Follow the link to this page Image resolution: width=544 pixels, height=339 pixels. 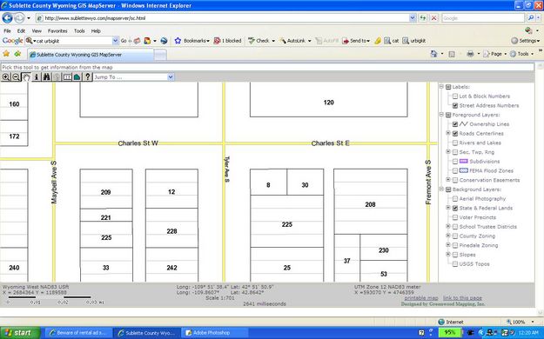click(462, 298)
